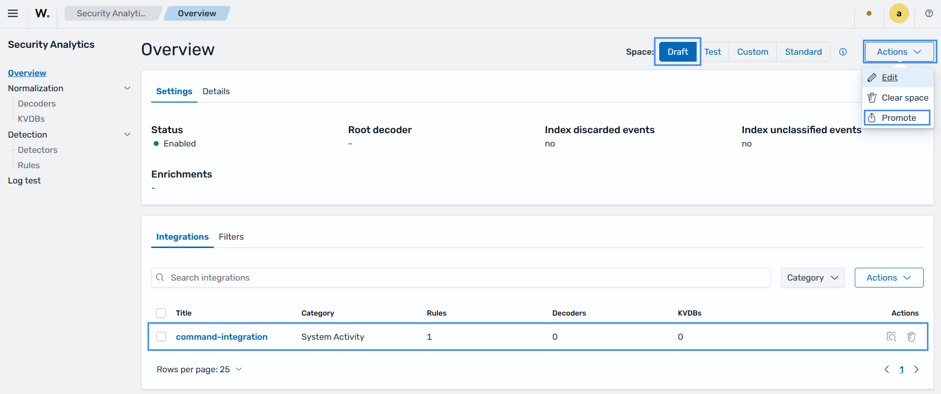Click the pencil icon beside Edit
The width and height of the screenshot is (941, 394).
pyautogui.click(x=872, y=77)
